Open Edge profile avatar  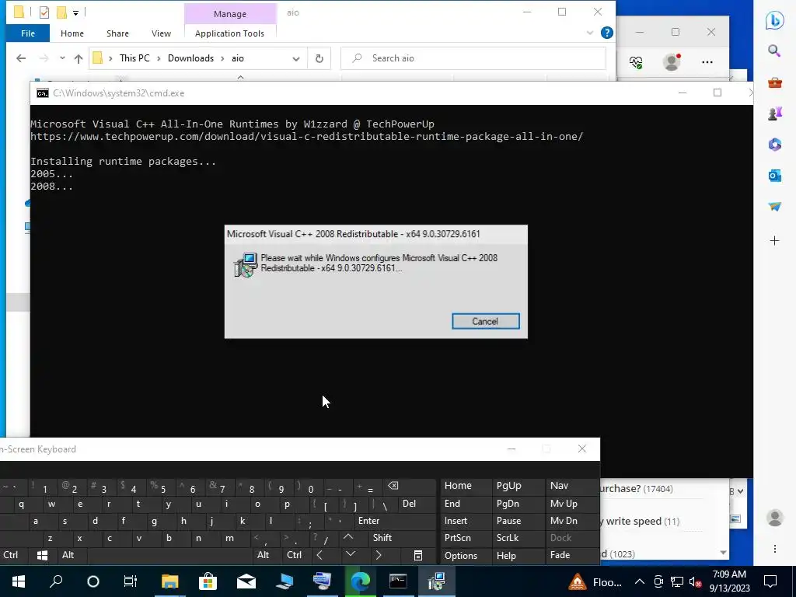672,62
